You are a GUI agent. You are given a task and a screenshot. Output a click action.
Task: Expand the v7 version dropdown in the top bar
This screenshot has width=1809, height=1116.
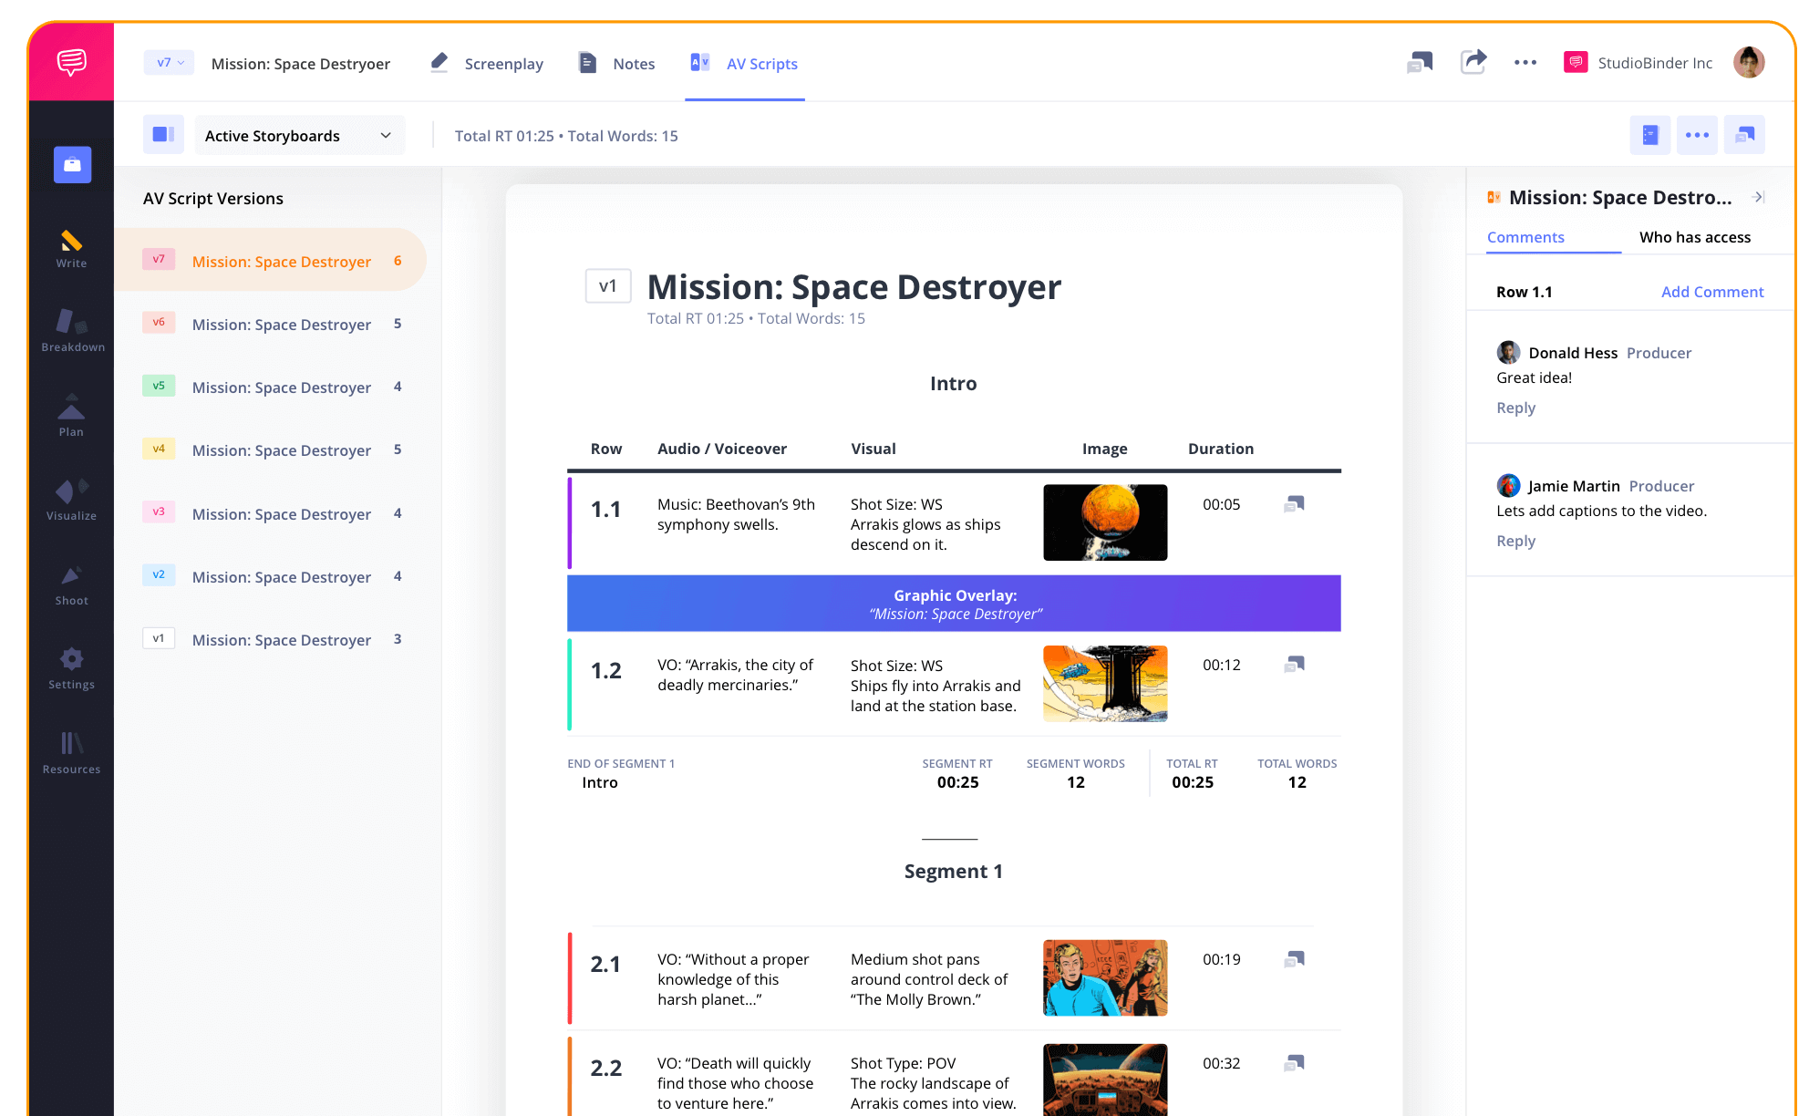click(x=169, y=62)
